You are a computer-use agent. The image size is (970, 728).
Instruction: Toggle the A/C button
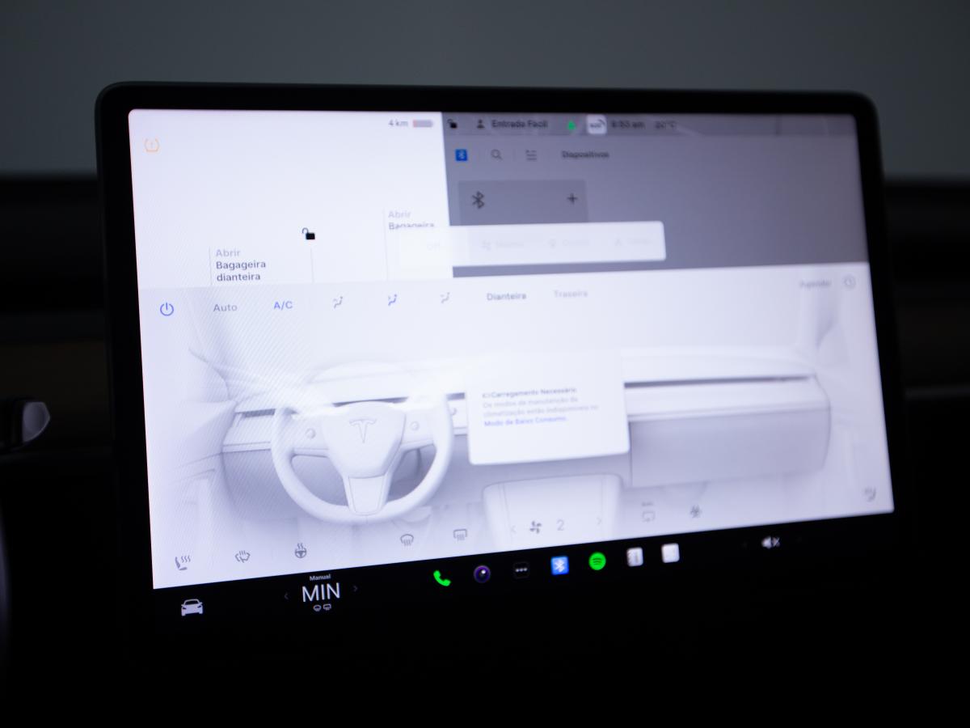click(283, 305)
